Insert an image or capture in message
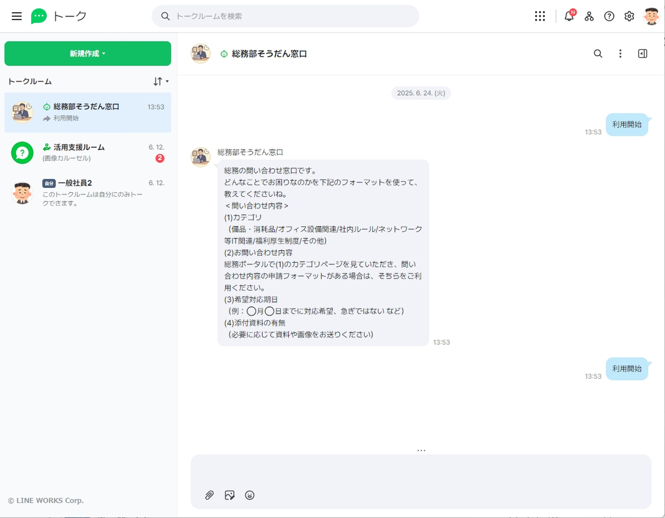Image resolution: width=665 pixels, height=518 pixels. [230, 495]
